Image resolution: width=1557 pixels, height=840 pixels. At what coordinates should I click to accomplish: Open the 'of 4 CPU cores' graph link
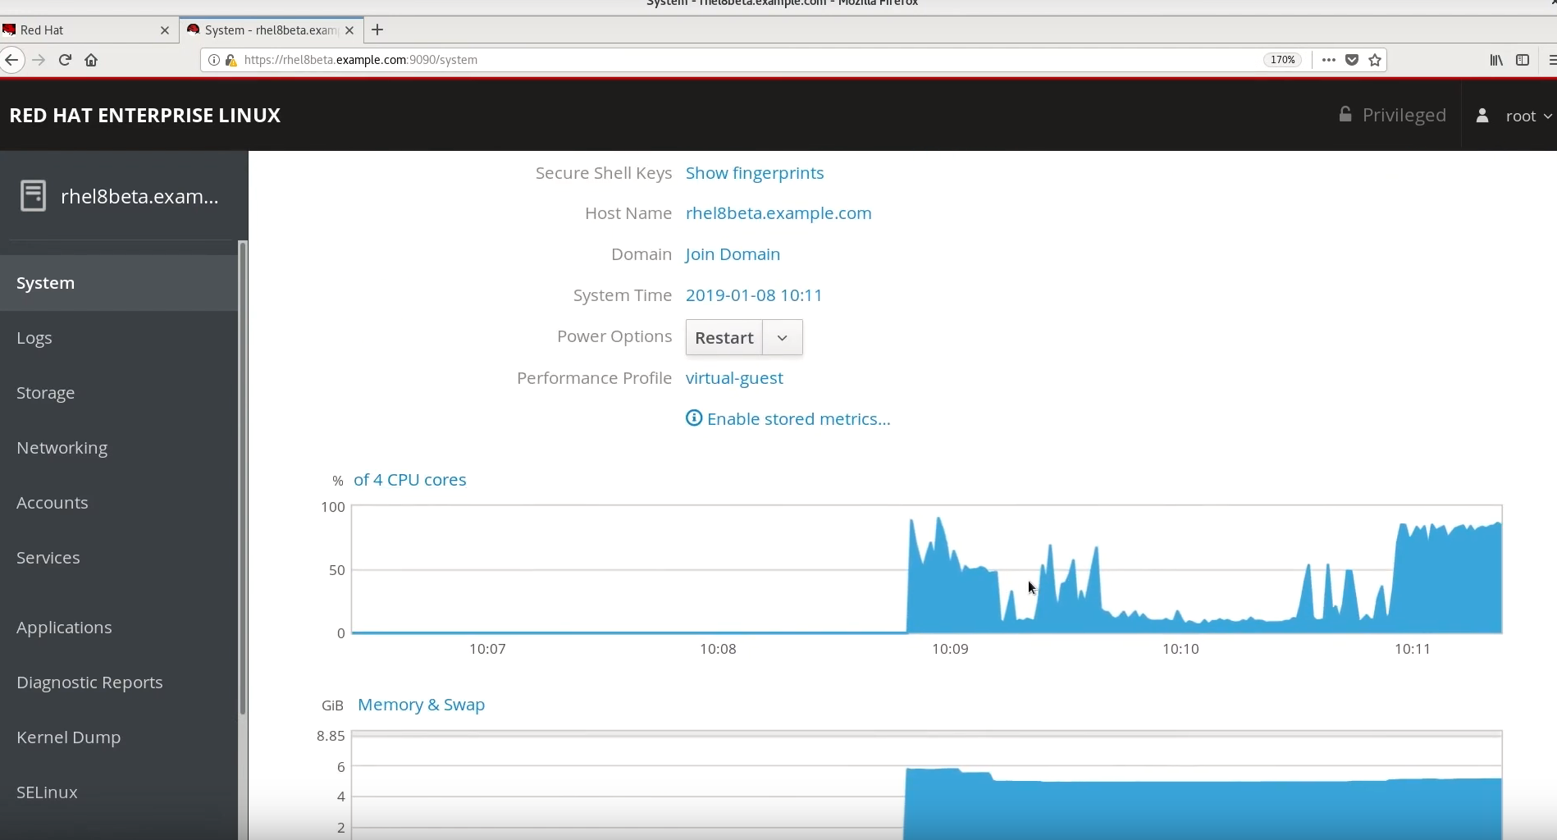[409, 480]
